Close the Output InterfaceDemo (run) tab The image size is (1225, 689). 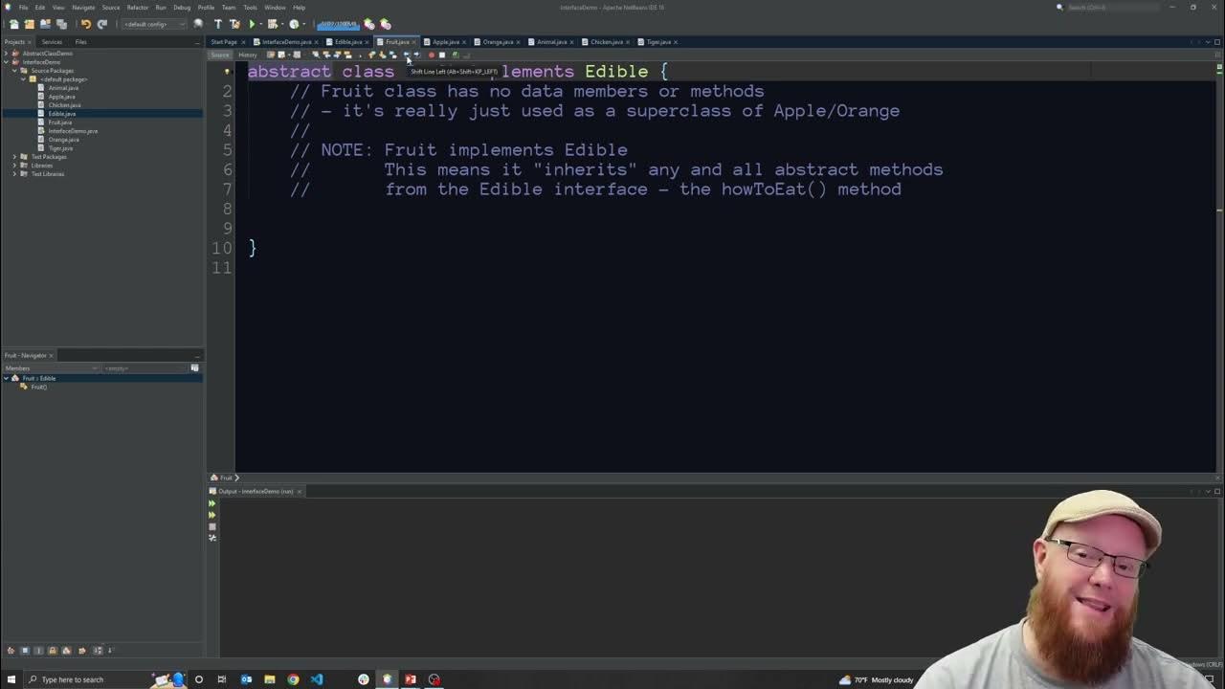point(299,492)
